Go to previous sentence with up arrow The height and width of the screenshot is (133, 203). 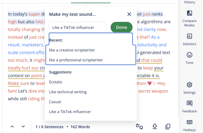(12, 127)
